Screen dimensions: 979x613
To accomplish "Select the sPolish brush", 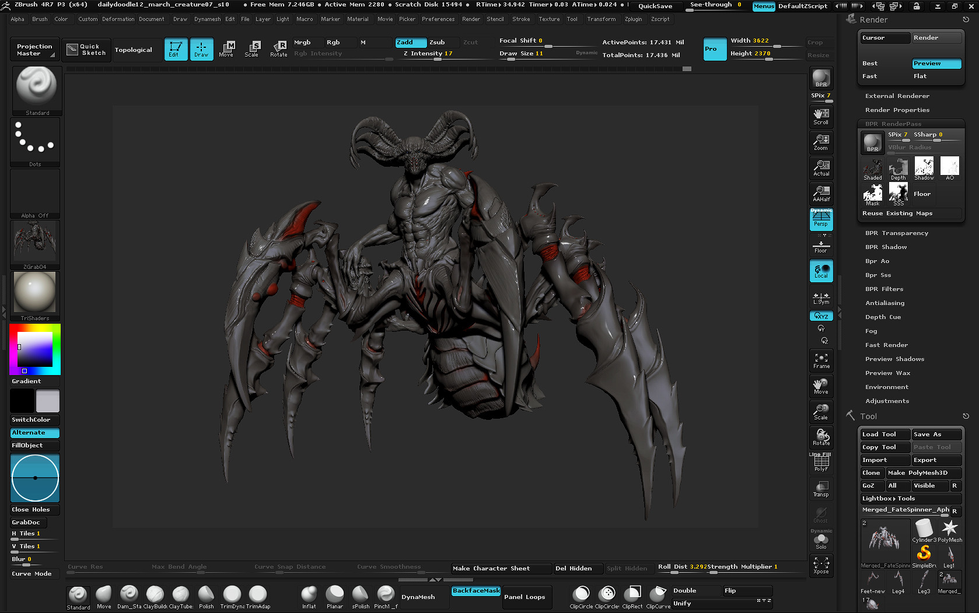I will click(x=361, y=597).
